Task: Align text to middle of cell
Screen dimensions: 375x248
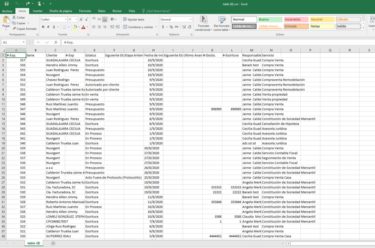Action: [x=99, y=19]
